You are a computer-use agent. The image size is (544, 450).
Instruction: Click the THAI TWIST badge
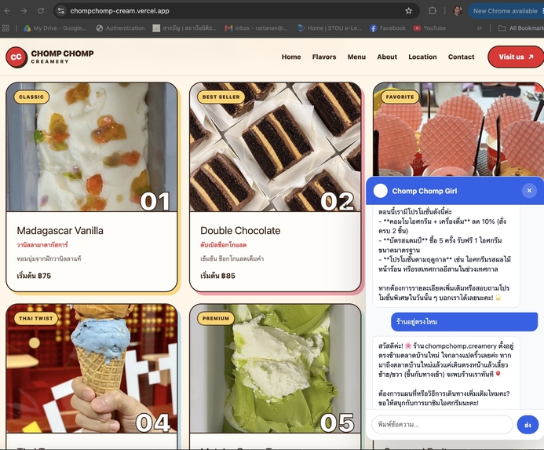(36, 318)
